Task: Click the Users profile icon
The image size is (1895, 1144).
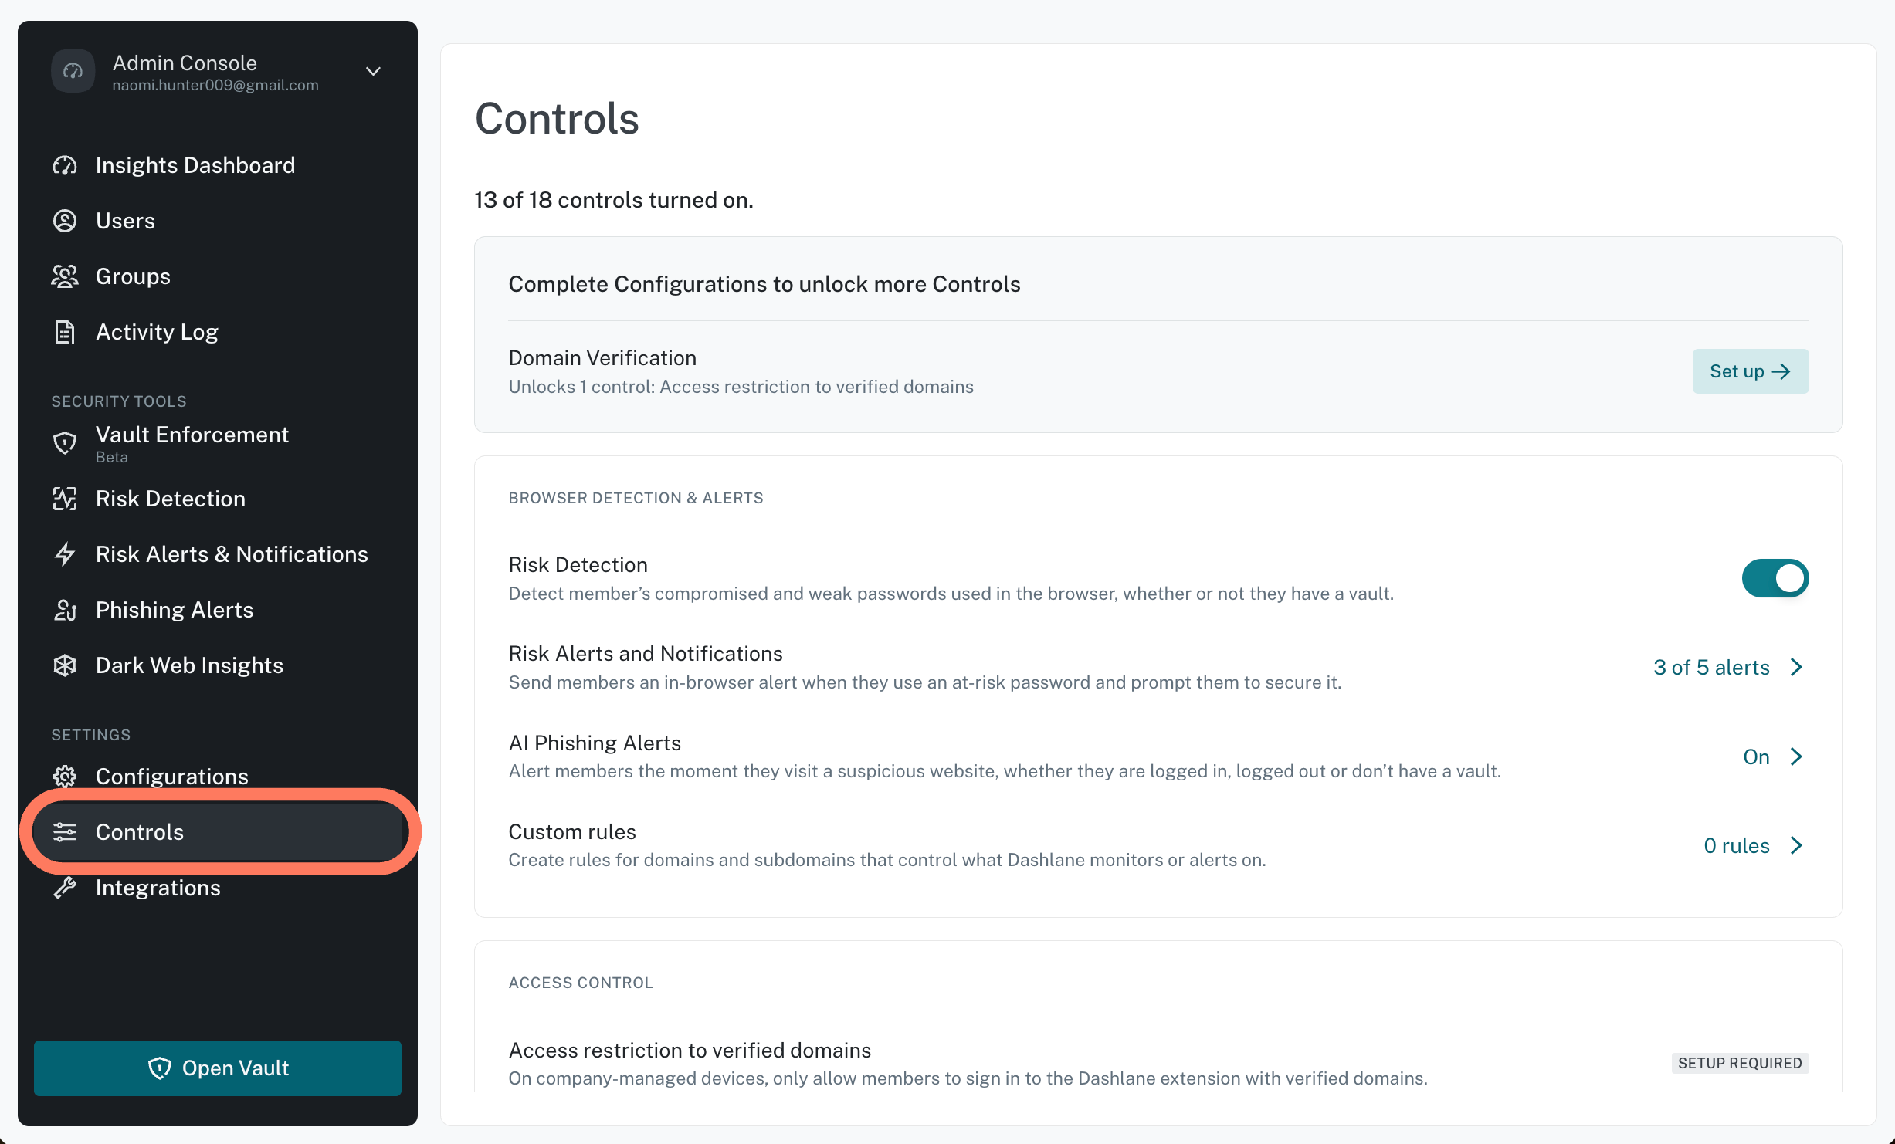Action: pos(65,221)
